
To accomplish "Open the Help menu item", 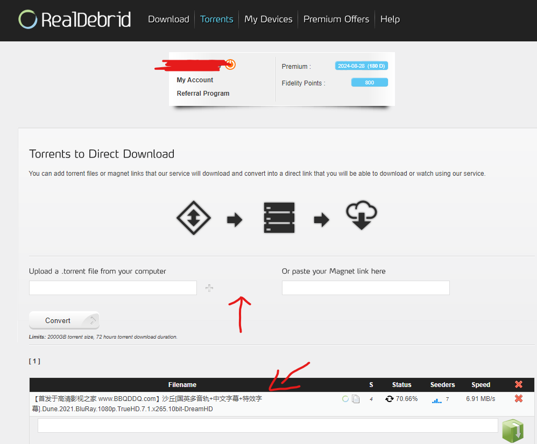I will click(390, 19).
